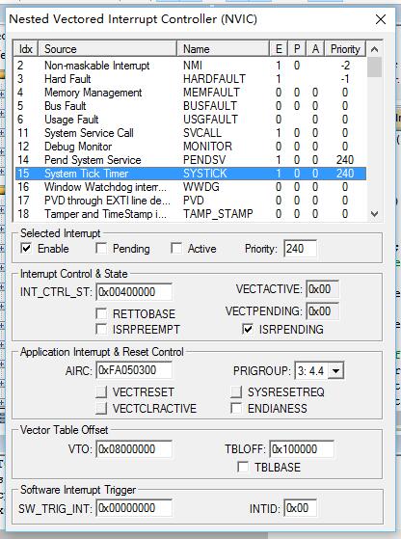
Task: Select the Non-maskable Interrupt row
Action: 191,66
